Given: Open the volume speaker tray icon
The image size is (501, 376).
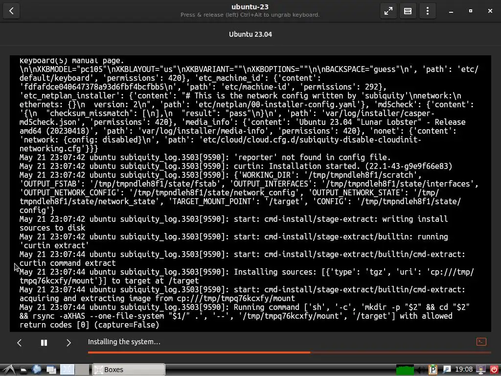Looking at the screenshot, I should tap(421, 370).
